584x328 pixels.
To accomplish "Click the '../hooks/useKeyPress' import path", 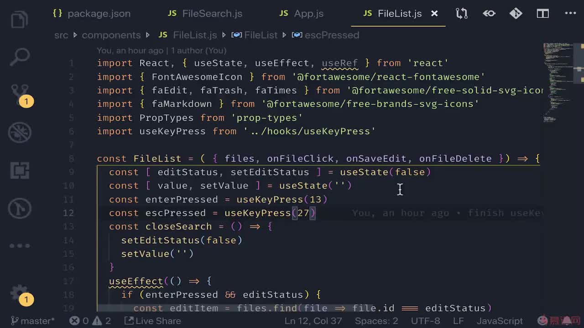I will pos(309,131).
